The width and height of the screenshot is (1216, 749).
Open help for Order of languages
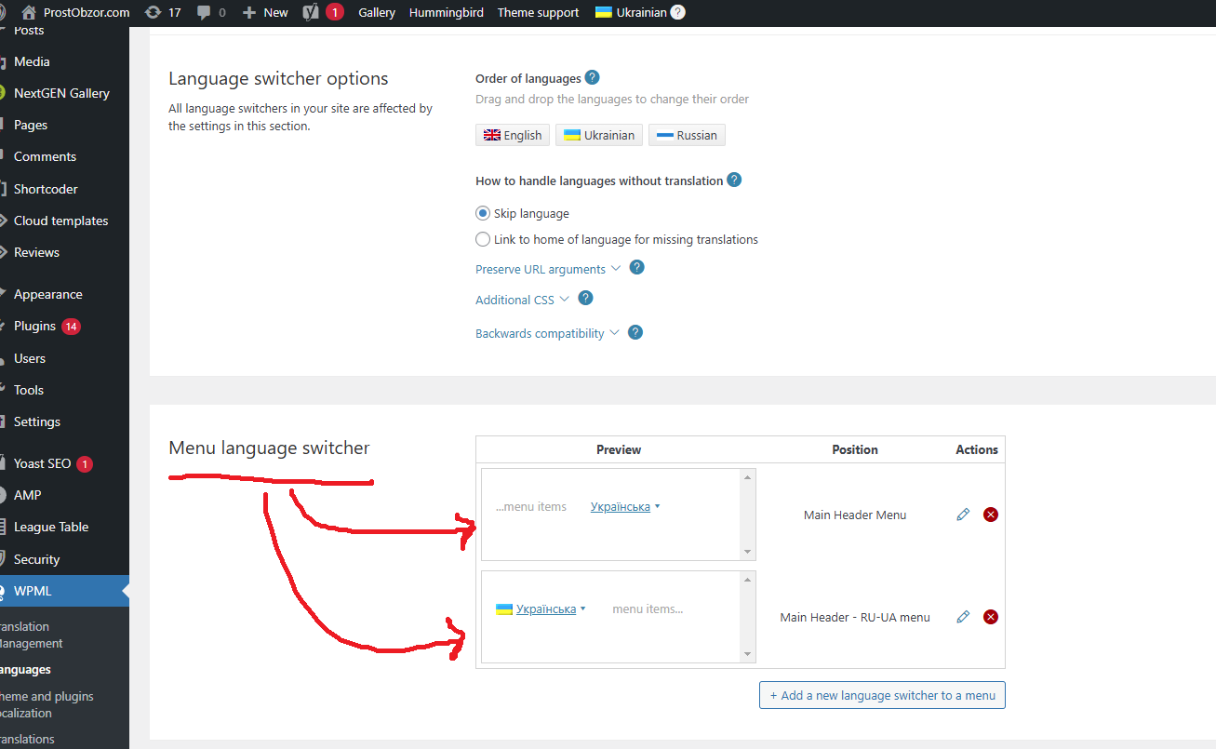[x=592, y=78]
